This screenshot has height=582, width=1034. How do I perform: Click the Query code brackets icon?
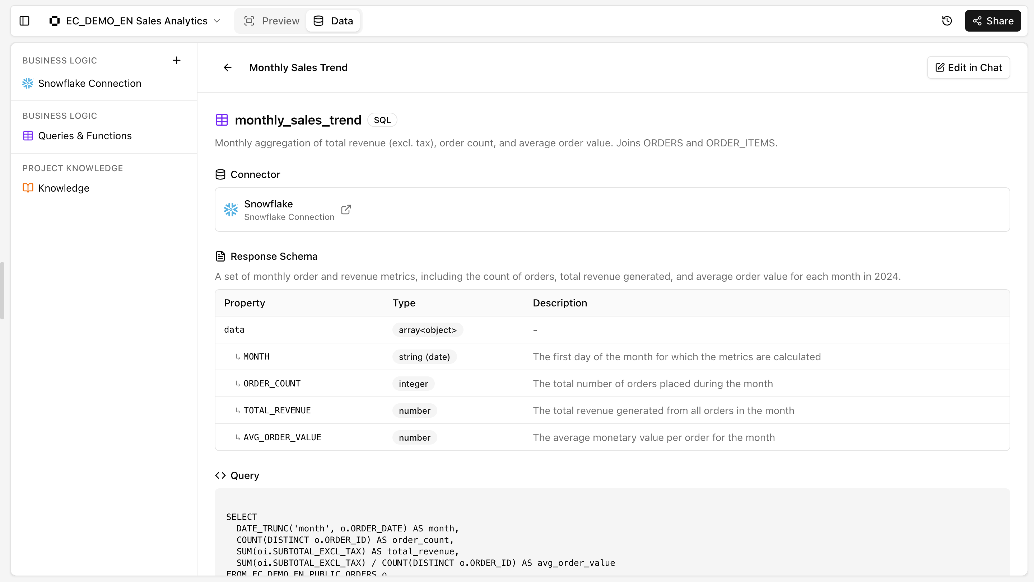click(220, 476)
